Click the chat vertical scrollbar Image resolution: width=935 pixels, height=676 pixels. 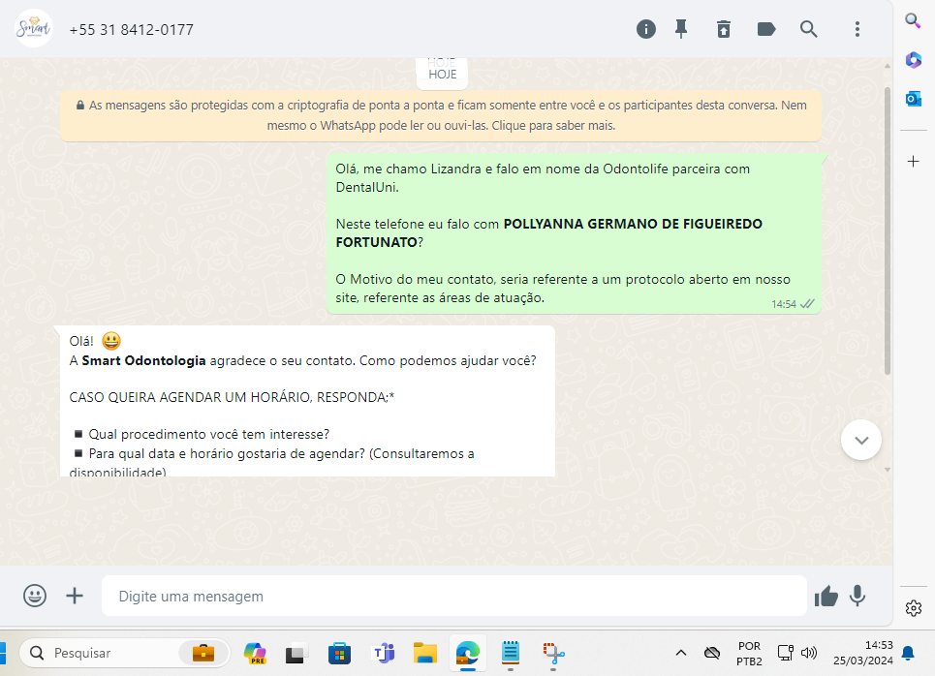click(888, 231)
